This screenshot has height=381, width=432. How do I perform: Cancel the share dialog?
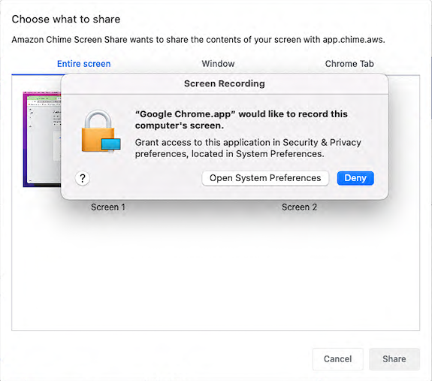[x=338, y=359]
